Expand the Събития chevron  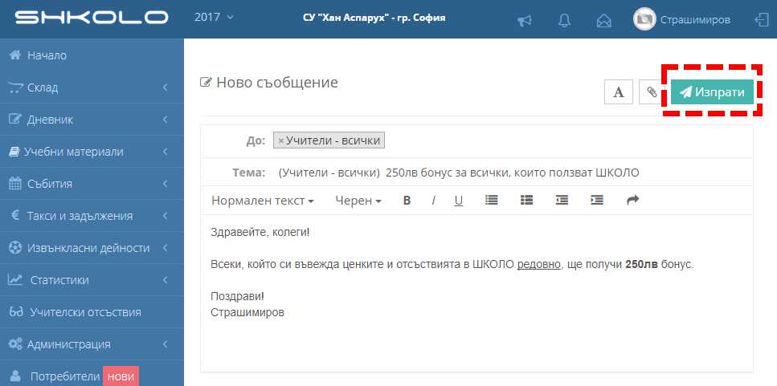coord(165,184)
